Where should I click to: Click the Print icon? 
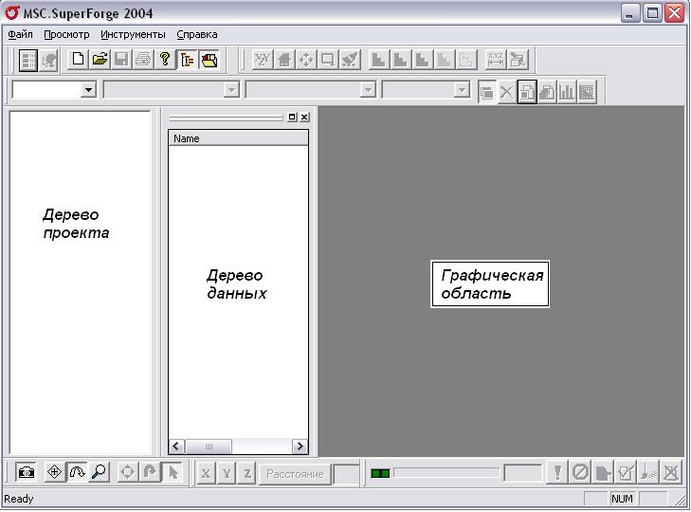(143, 60)
